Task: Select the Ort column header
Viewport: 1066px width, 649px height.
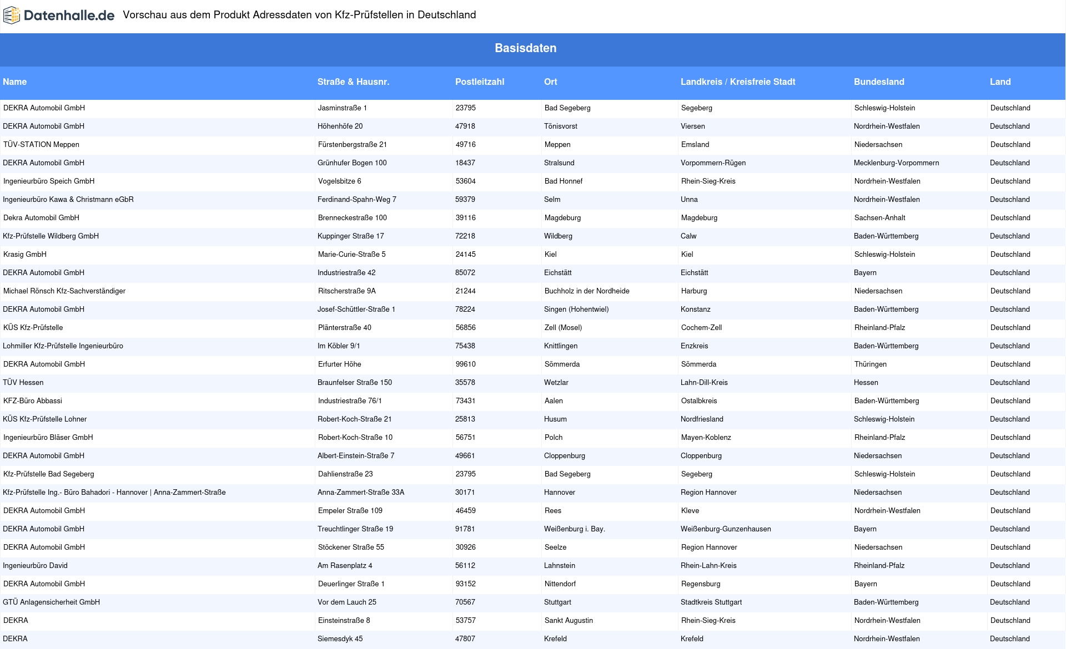Action: (551, 82)
